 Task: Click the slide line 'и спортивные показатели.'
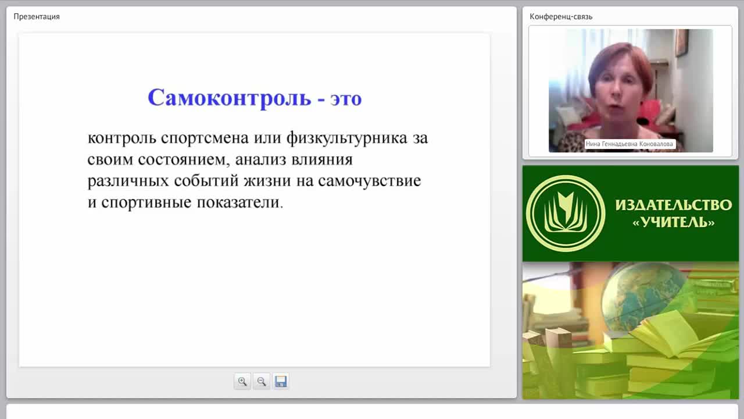pyautogui.click(x=185, y=203)
